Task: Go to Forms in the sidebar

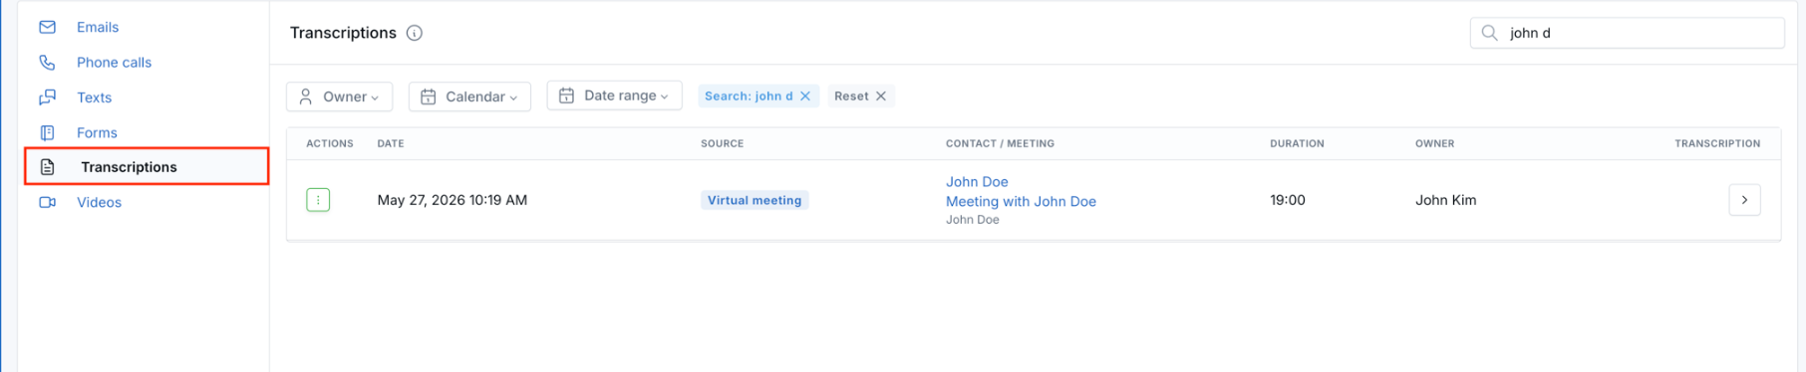Action: coord(97,132)
